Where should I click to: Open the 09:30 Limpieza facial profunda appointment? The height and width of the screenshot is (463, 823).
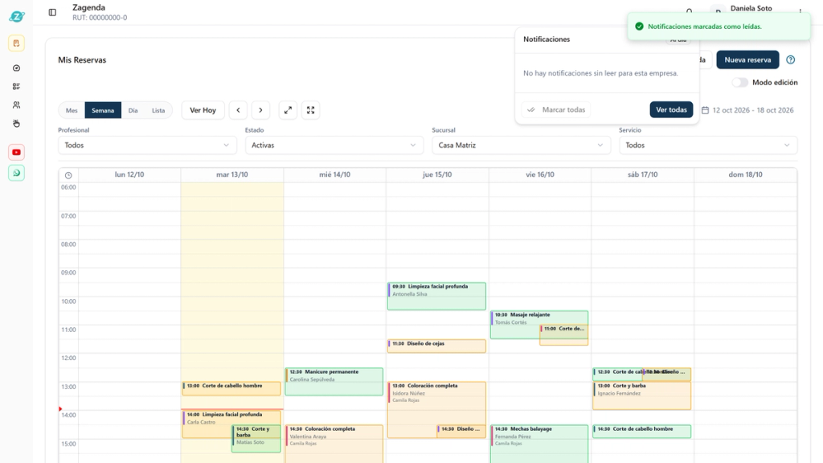(436, 296)
